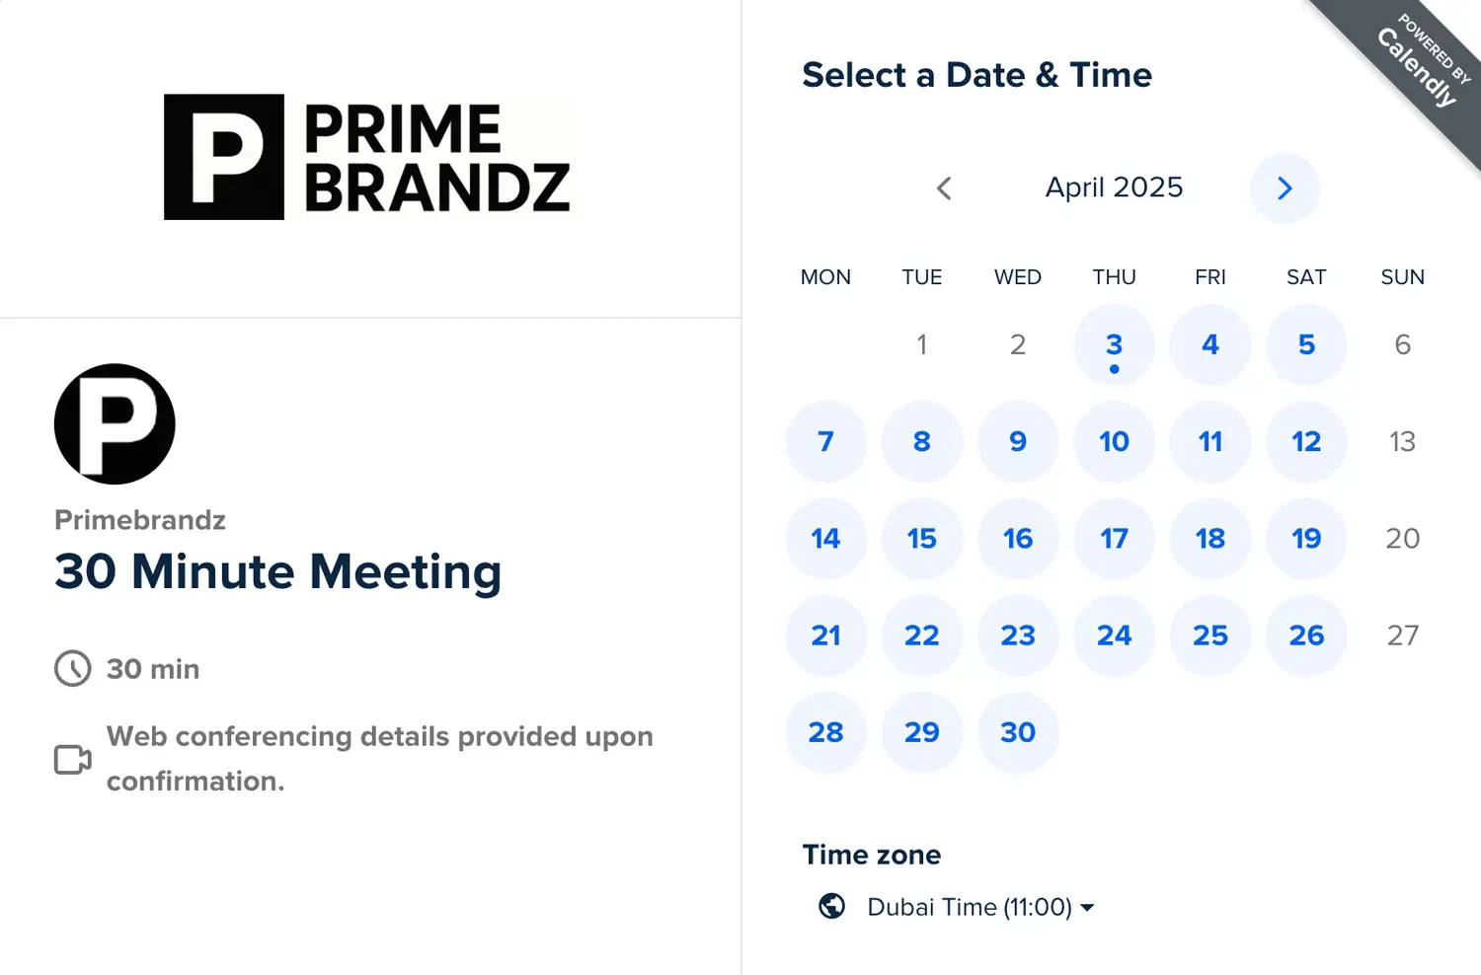Book on April 19
The image size is (1481, 975).
tap(1306, 538)
